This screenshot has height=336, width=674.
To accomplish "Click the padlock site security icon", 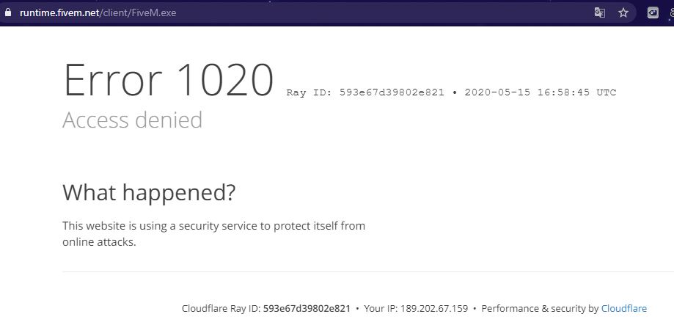I will tap(7, 12).
